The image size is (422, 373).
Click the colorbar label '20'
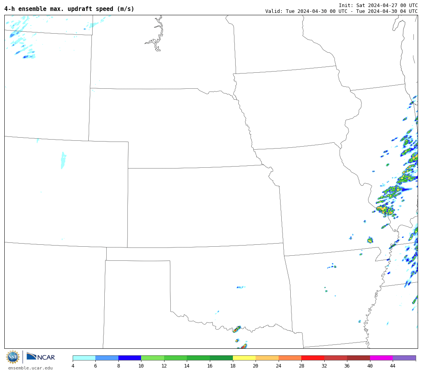pos(256,366)
